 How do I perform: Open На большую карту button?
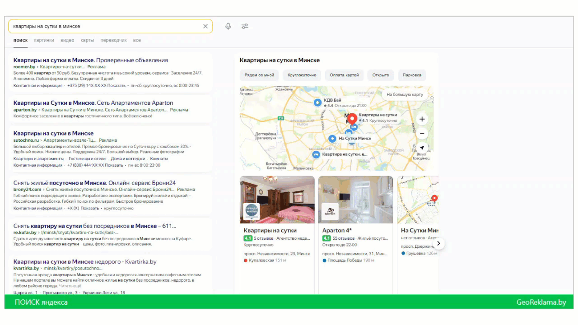click(405, 94)
